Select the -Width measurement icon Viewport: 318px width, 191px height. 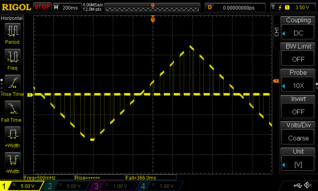(x=13, y=160)
